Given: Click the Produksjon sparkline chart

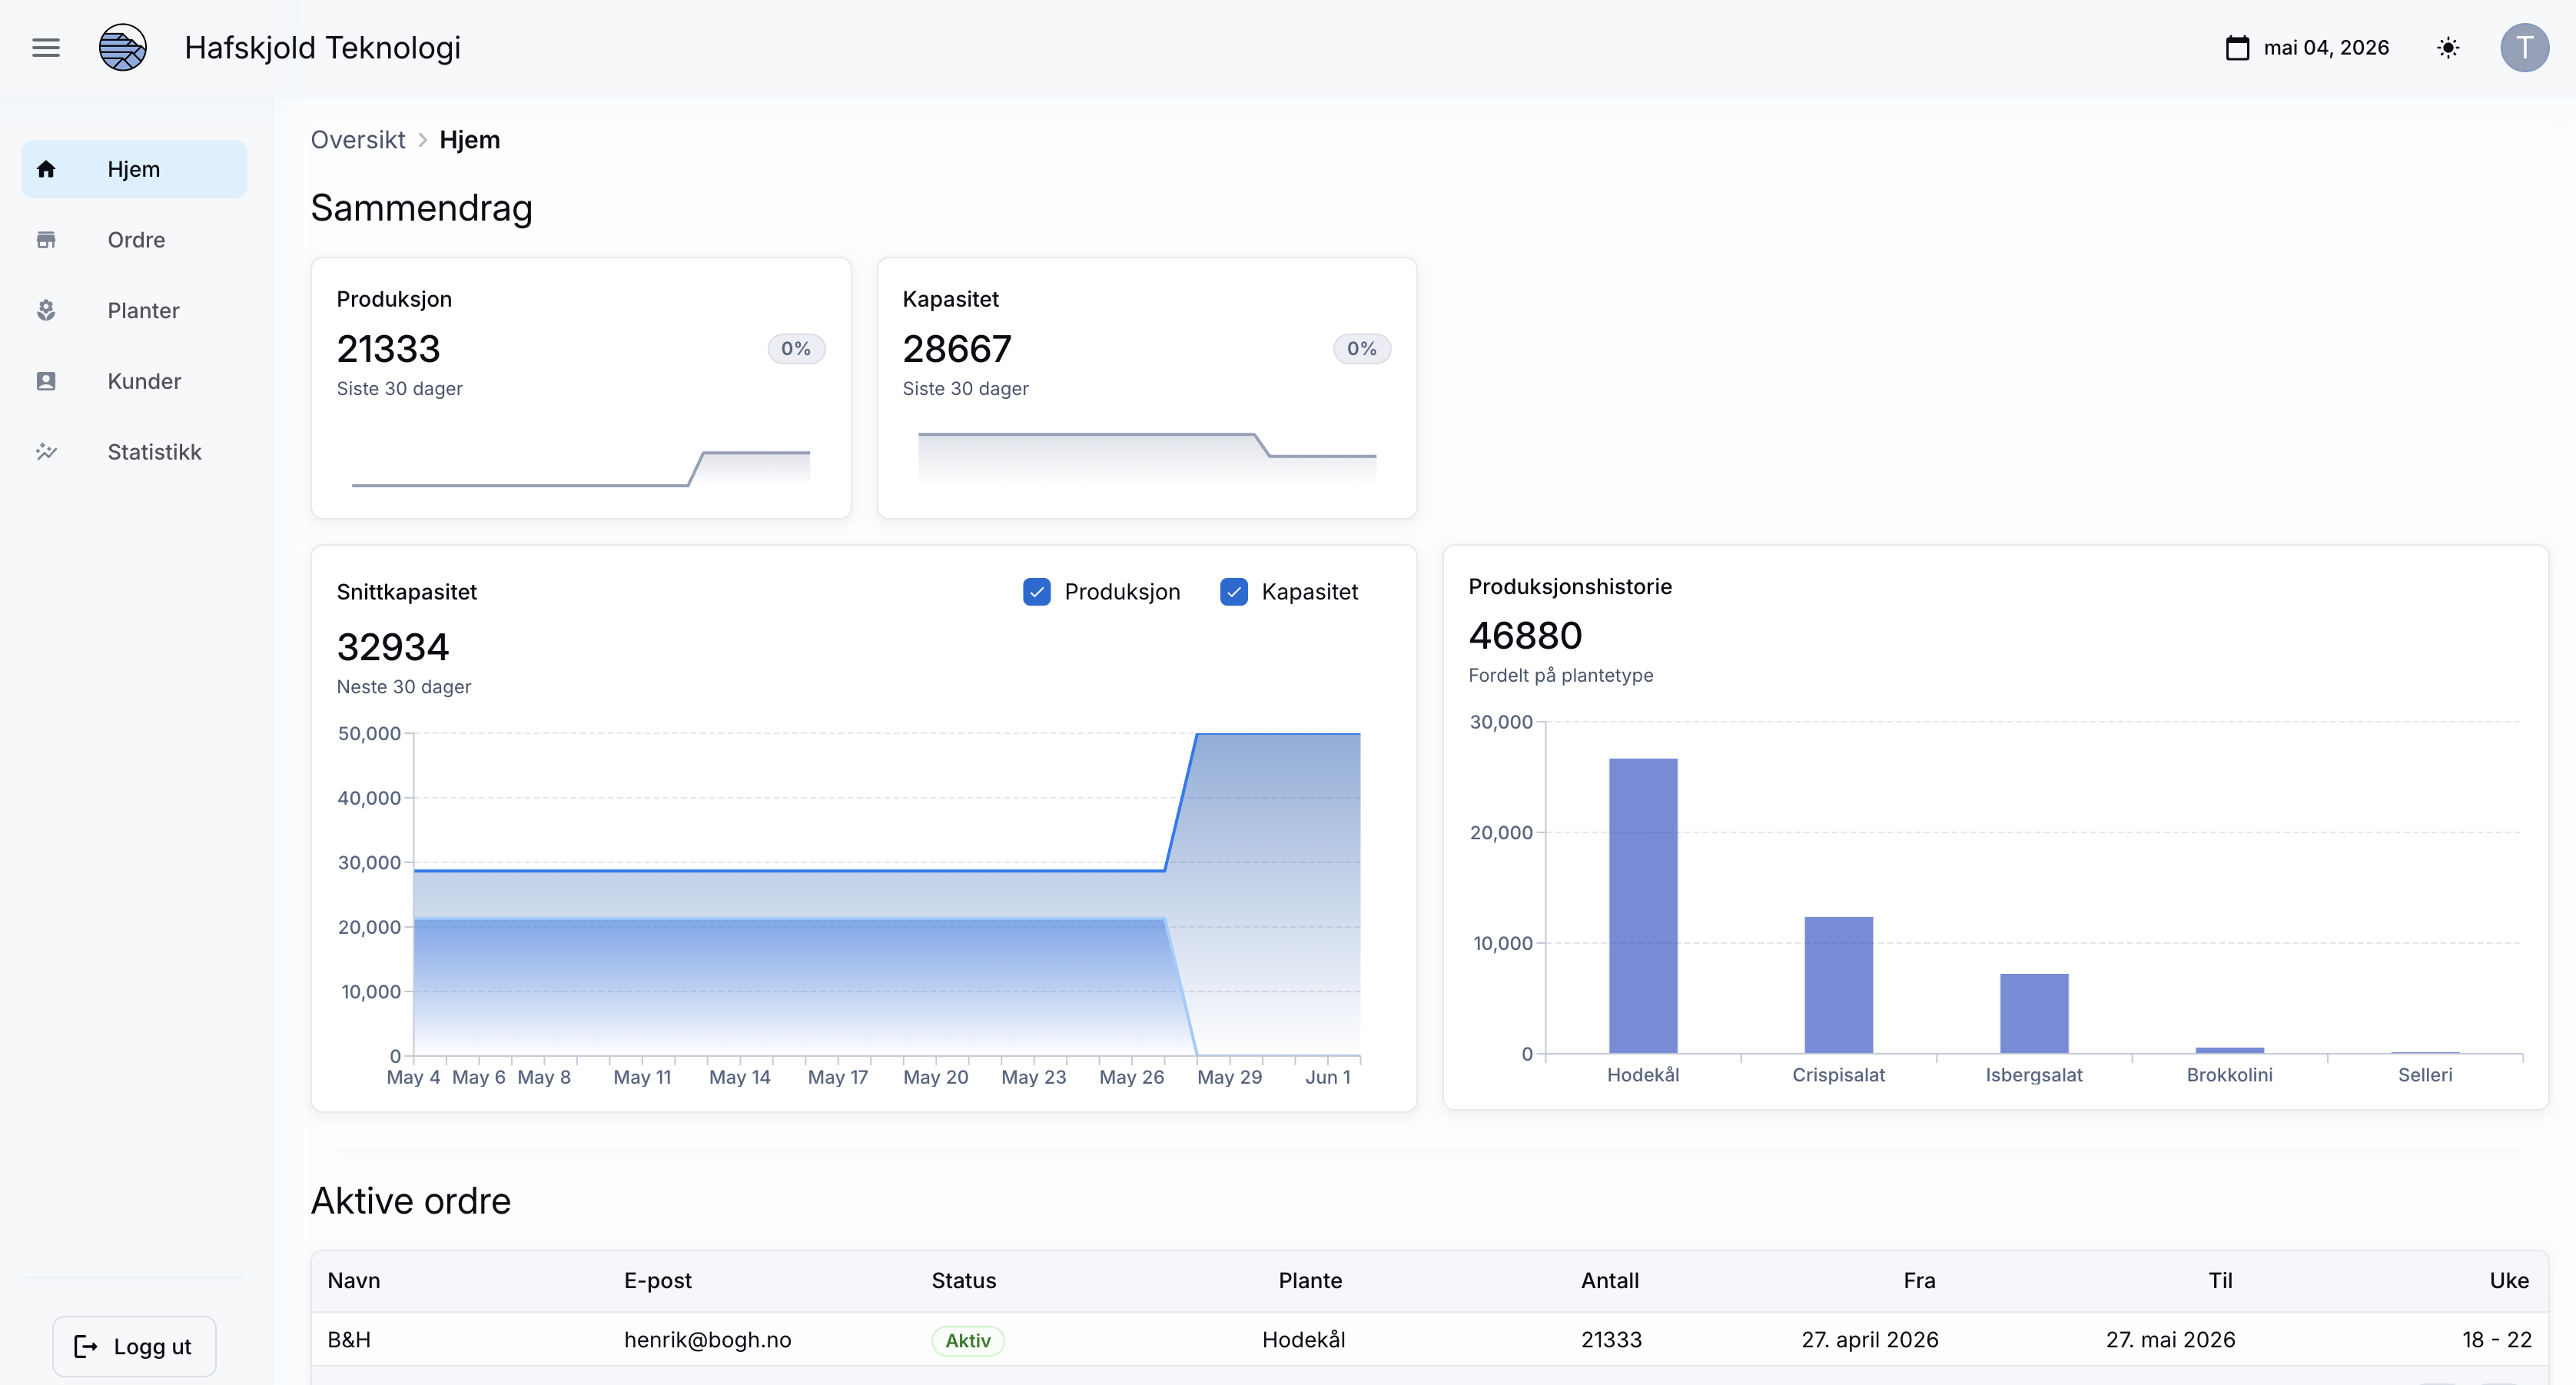Looking at the screenshot, I should click(581, 468).
